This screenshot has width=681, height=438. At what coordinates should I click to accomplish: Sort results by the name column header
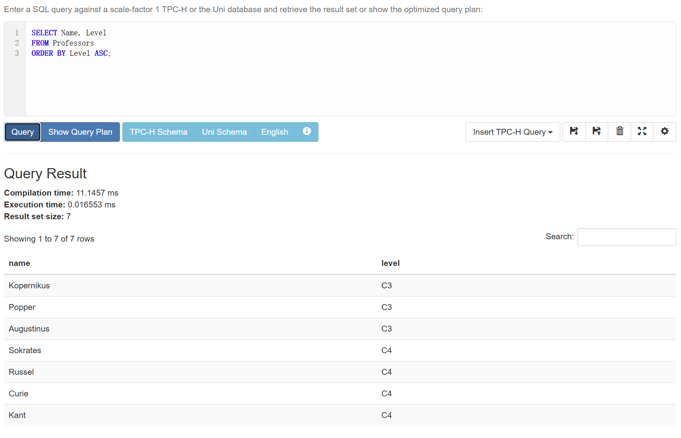20,263
